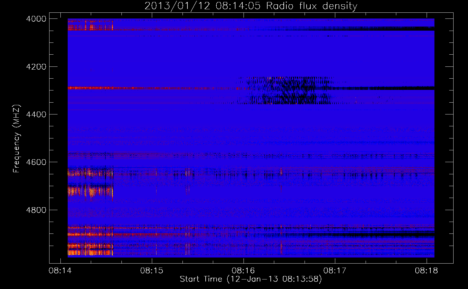Click the 'Frequency (MHZ)' y-axis label

pos(16,139)
